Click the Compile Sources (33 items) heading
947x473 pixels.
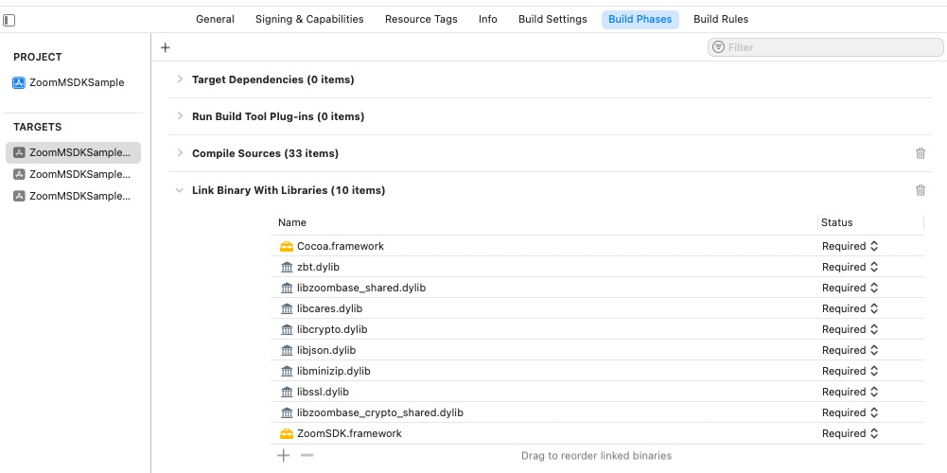point(265,153)
